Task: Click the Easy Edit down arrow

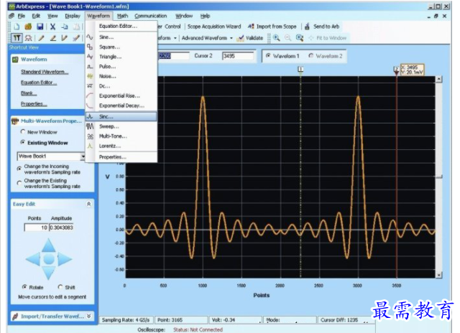Action: coord(49,273)
